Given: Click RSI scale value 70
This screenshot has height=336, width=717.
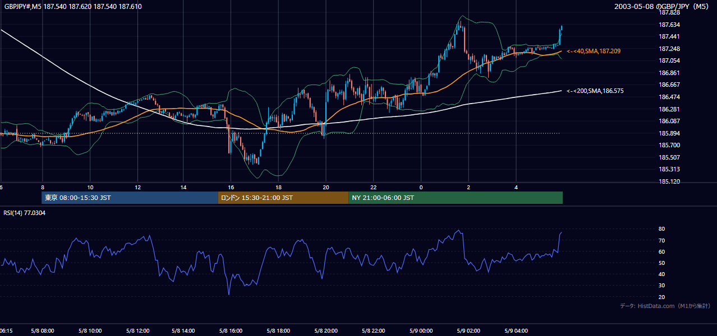Looking at the screenshot, I should pos(661,241).
